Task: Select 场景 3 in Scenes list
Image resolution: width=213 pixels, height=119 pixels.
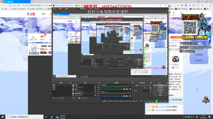Action: click(x=62, y=89)
